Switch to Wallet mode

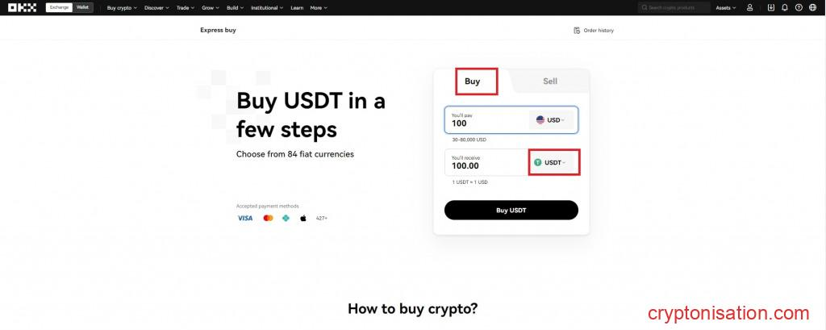(x=83, y=7)
